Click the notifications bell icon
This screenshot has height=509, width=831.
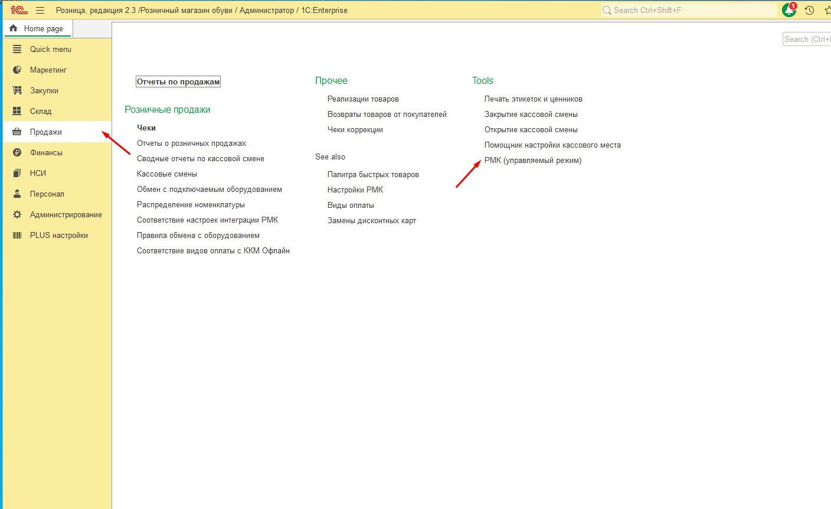pos(789,10)
